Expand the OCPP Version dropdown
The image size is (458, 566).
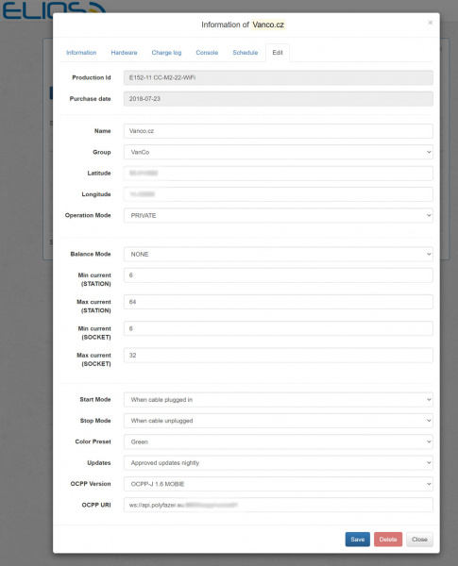click(x=279, y=484)
